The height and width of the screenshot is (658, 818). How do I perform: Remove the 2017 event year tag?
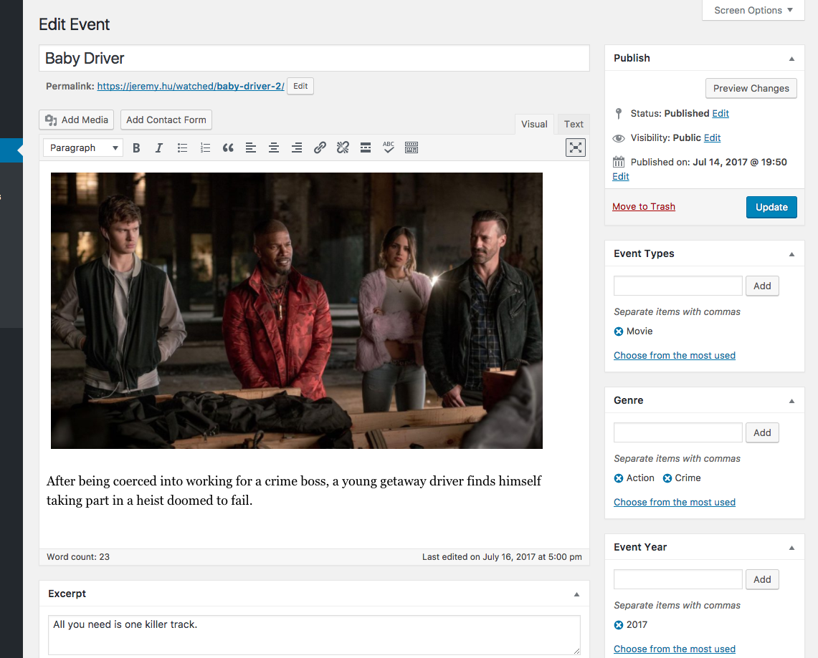click(x=619, y=625)
